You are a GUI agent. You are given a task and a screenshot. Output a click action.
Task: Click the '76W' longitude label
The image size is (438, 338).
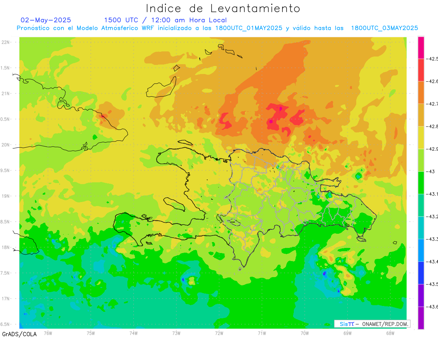pyautogui.click(x=48, y=333)
